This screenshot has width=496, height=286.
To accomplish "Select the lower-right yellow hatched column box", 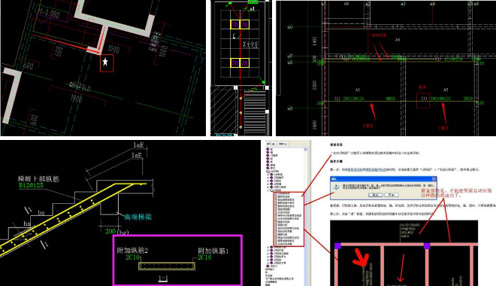I will click(x=244, y=62).
